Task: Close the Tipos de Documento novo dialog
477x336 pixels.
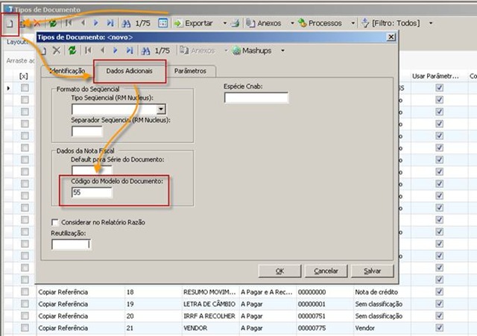Action: click(391, 37)
